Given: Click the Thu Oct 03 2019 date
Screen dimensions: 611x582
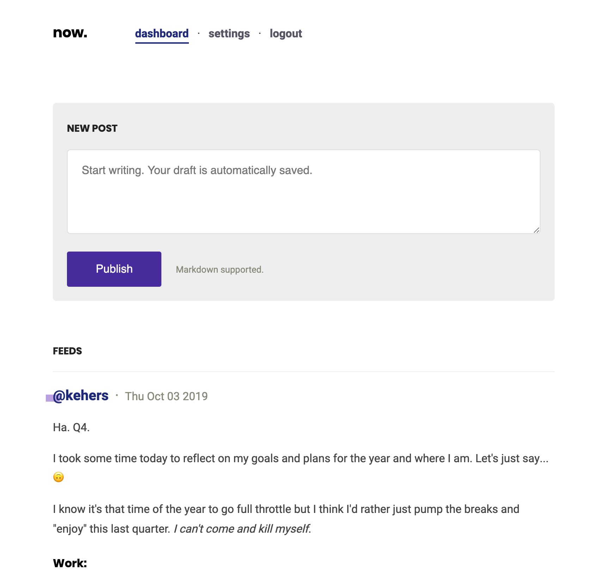Looking at the screenshot, I should click(x=166, y=396).
